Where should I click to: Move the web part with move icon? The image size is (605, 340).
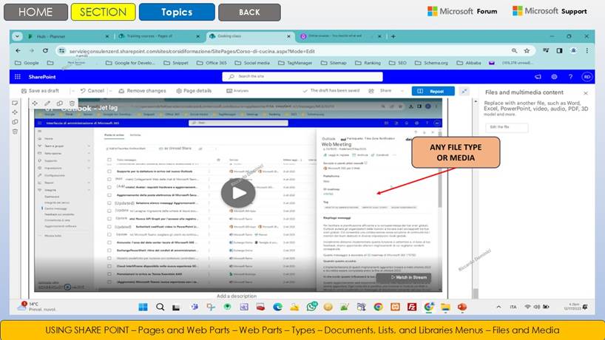(35, 103)
